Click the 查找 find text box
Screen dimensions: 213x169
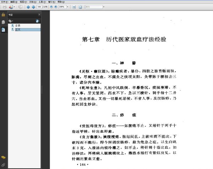[94, 7]
